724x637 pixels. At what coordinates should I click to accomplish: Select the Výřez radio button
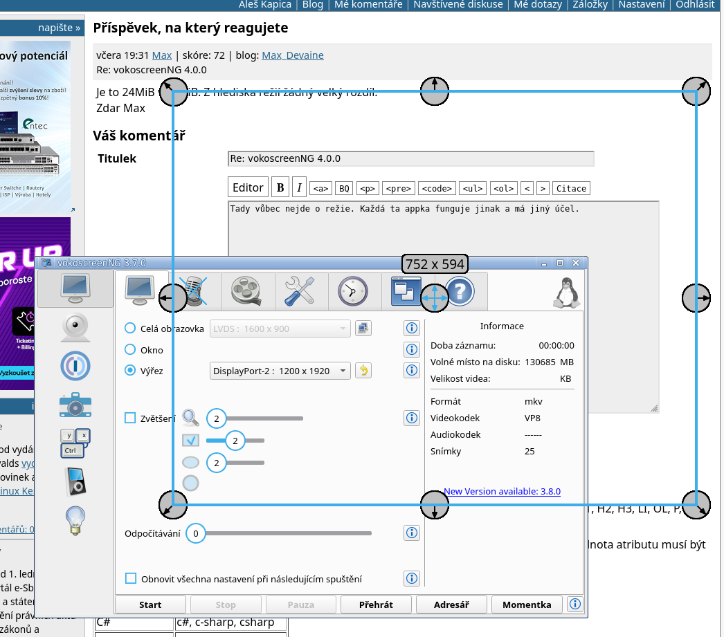130,370
